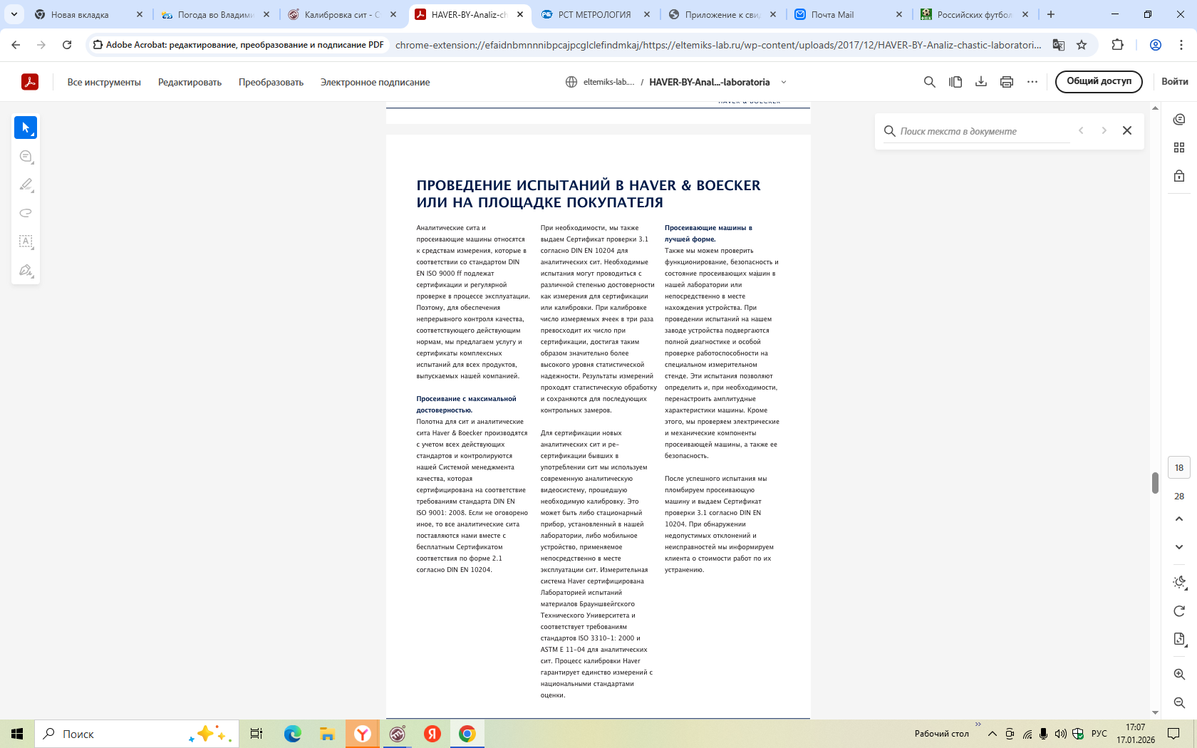1197x748 pixels.
Task: Expand the HAVER-BY-Anal file name dropdown
Action: [784, 82]
